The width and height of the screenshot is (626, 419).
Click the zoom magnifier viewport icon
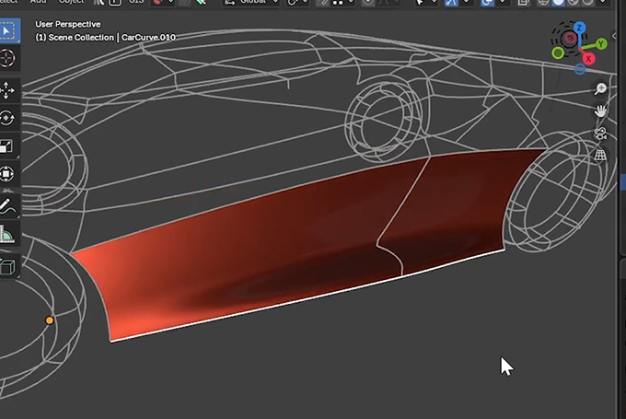pos(600,89)
